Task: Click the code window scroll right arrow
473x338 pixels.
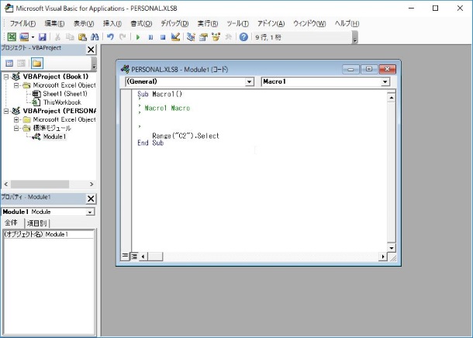Action: [x=383, y=257]
